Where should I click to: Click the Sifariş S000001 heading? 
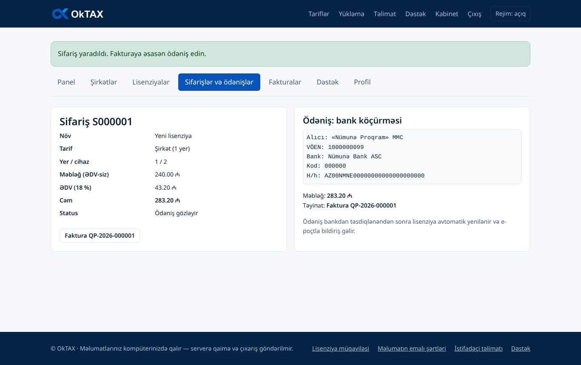(x=96, y=122)
